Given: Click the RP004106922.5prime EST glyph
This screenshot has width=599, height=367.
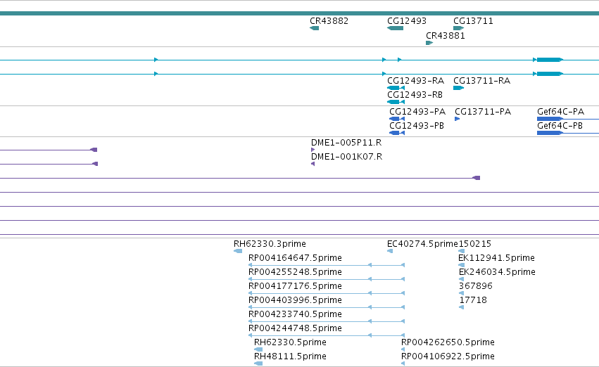Looking at the screenshot, I should pyautogui.click(x=403, y=363).
